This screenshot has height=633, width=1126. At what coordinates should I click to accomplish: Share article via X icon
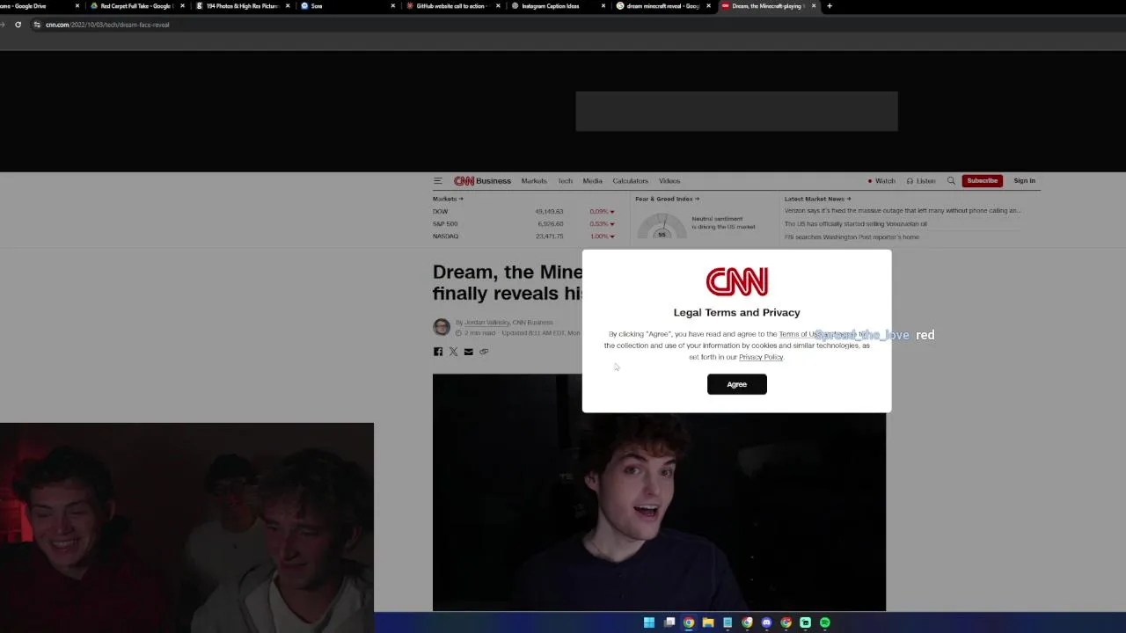click(x=453, y=352)
